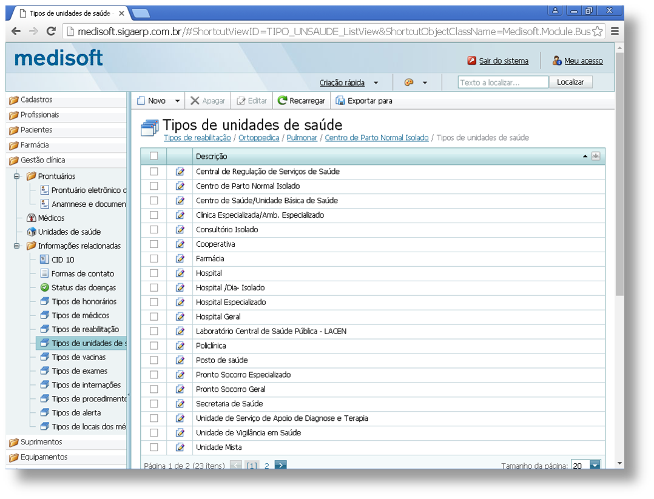Click the browser back arrow

(16, 31)
